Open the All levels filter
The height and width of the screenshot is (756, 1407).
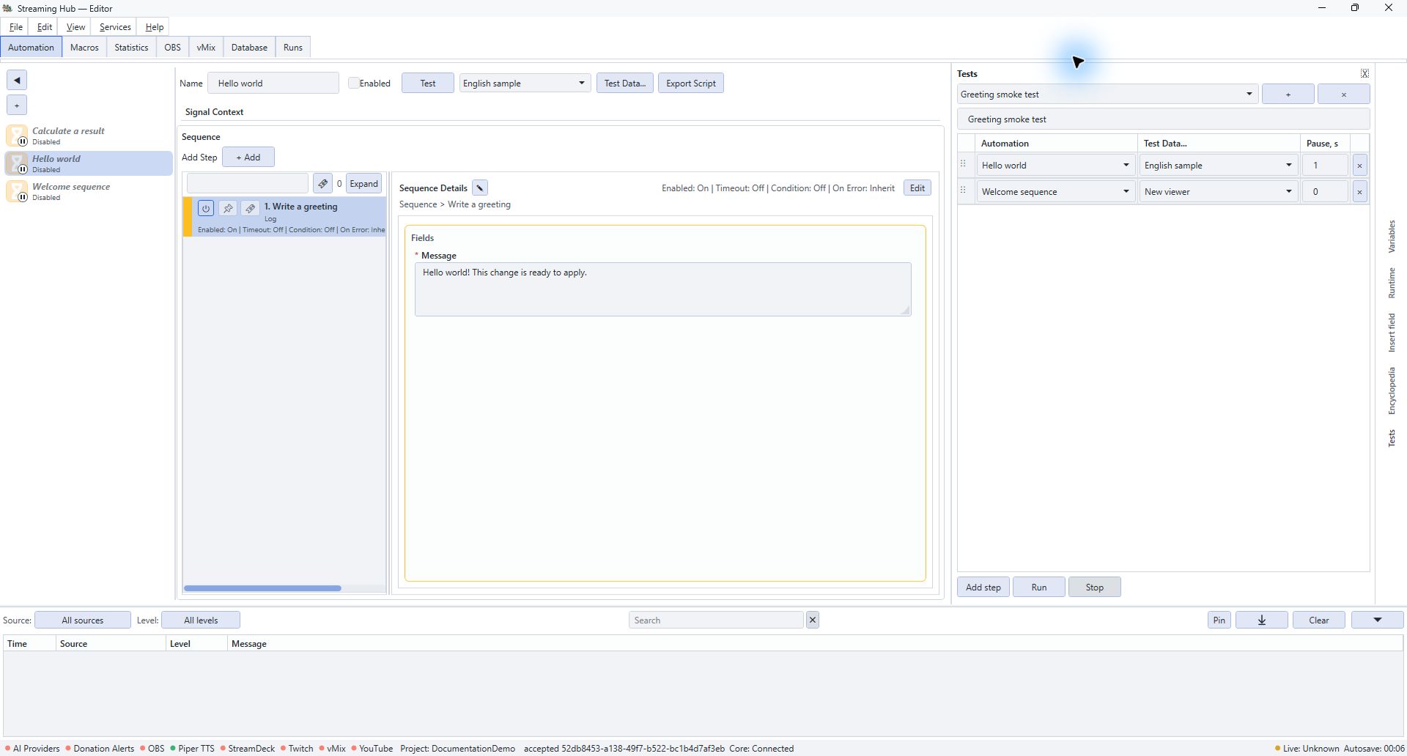click(x=201, y=620)
